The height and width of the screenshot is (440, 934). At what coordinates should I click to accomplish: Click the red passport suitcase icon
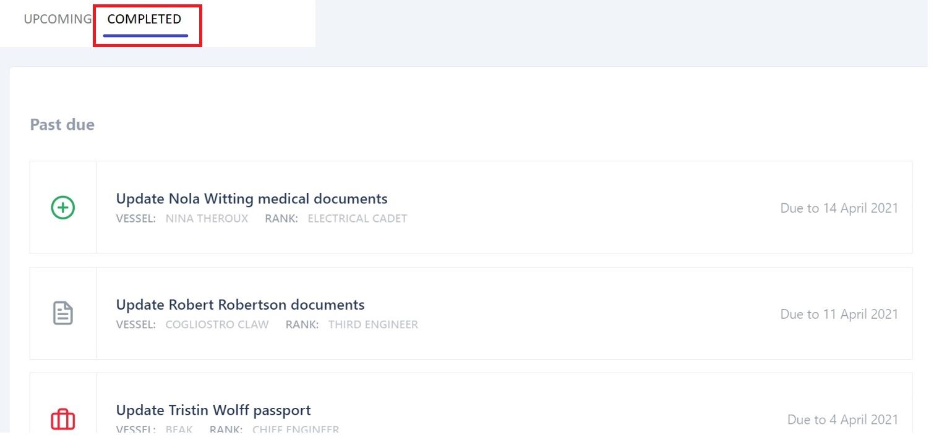pyautogui.click(x=62, y=420)
